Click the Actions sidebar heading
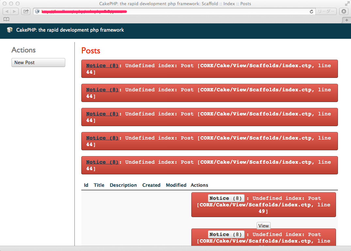 [x=24, y=50]
